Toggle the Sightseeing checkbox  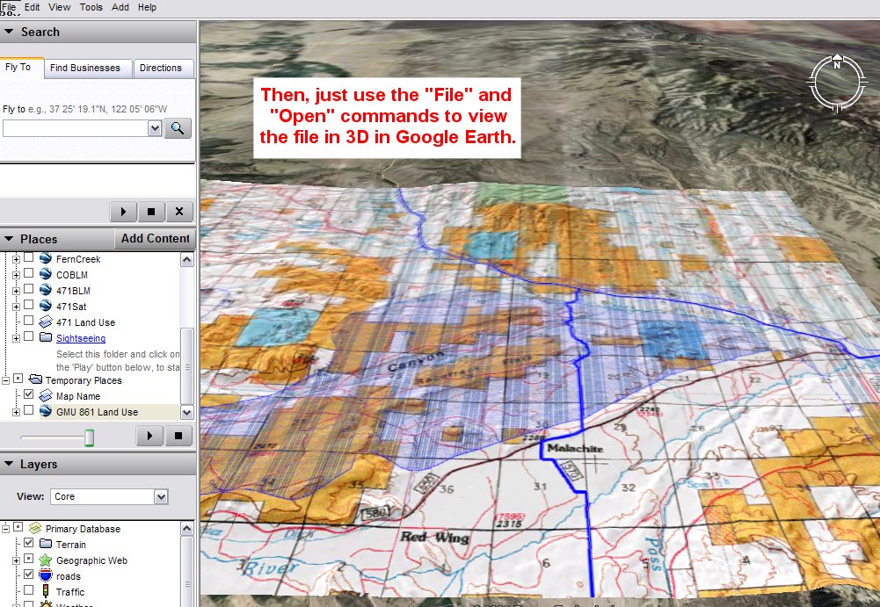29,336
